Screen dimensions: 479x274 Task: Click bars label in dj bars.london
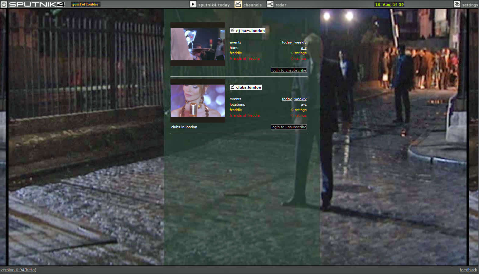click(233, 48)
